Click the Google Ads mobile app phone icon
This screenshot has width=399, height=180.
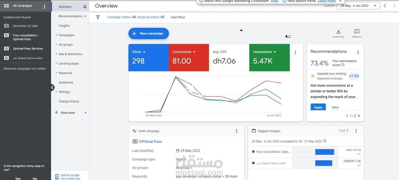point(57,177)
